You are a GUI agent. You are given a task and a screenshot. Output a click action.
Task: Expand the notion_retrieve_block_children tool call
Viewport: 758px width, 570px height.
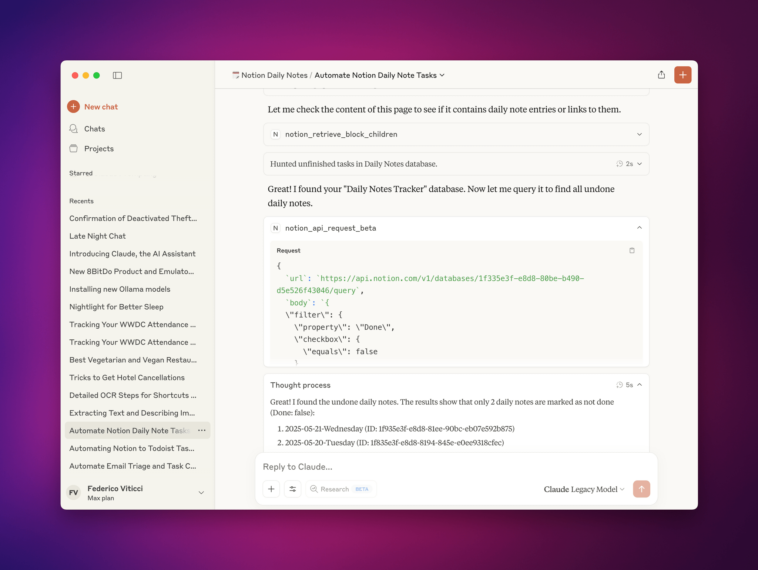[x=456, y=134]
